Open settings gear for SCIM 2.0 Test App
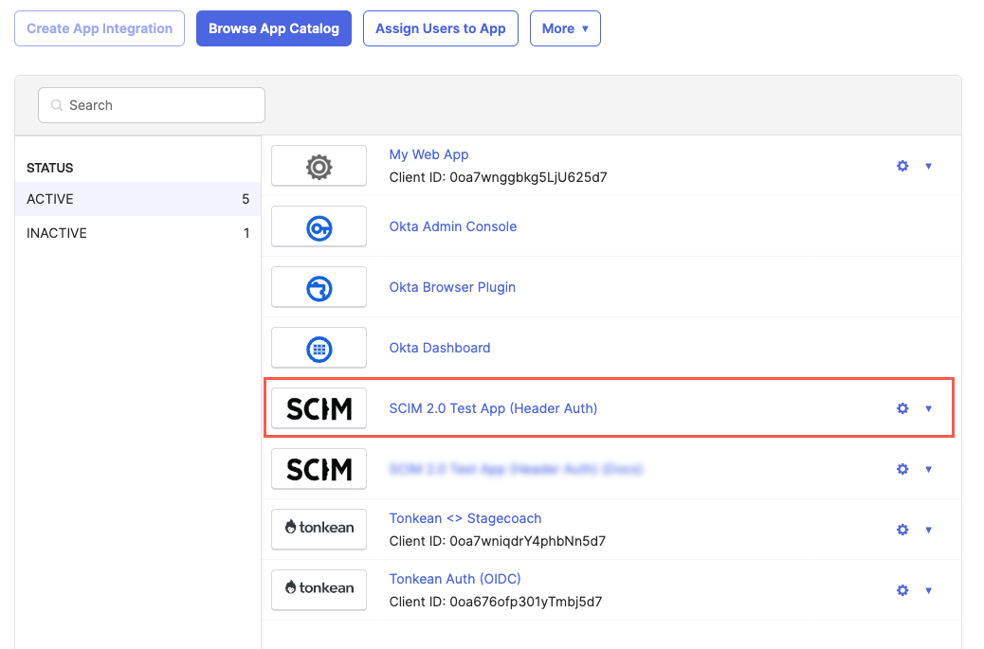Image resolution: width=984 pixels, height=649 pixels. (x=902, y=407)
